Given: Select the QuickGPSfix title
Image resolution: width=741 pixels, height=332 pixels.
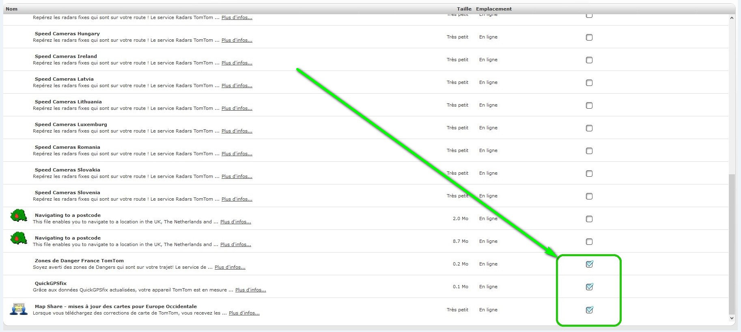Looking at the screenshot, I should click(51, 283).
